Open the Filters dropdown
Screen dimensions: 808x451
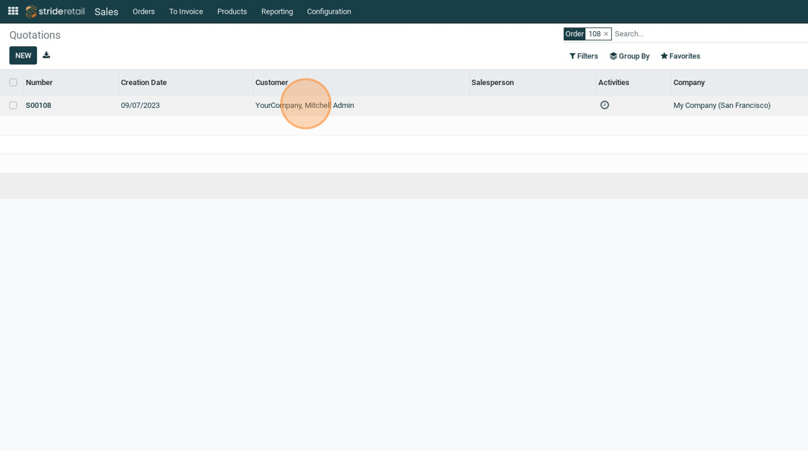point(584,56)
